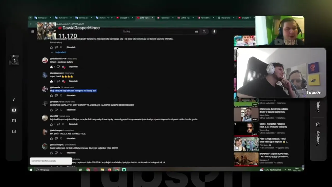Click the overlay image gallery icon
Viewport: 332px width, 187px height.
pos(14,131)
